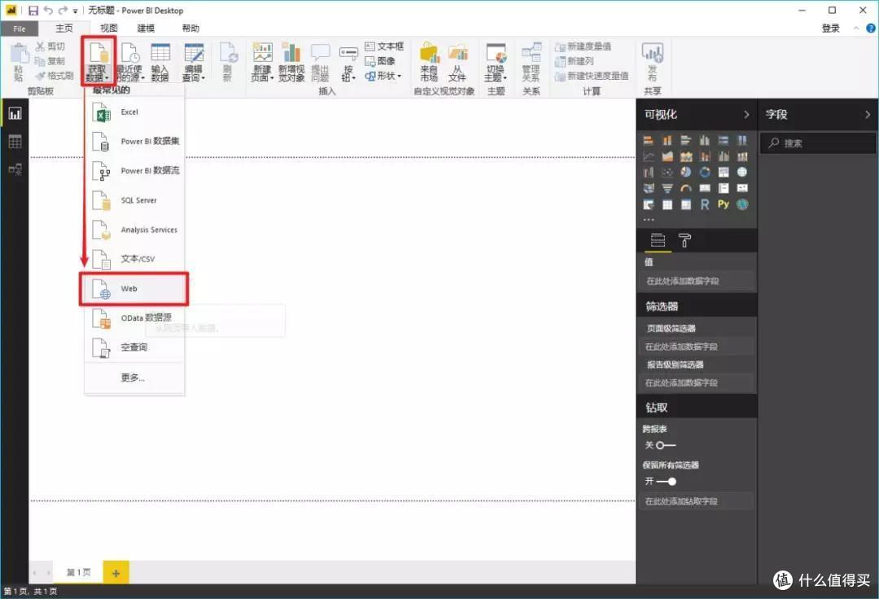Viewport: 879px width, 599px height.
Task: Select the R script visual
Action: 705,204
